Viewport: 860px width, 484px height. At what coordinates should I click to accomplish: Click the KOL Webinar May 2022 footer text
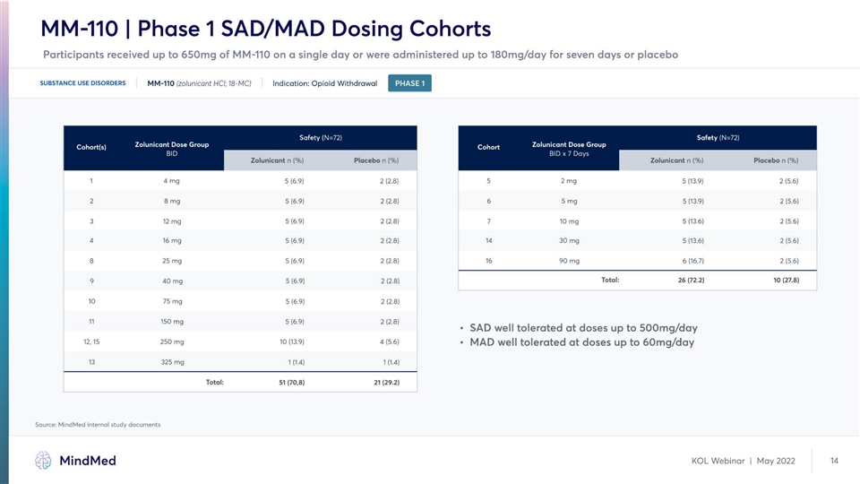(743, 461)
